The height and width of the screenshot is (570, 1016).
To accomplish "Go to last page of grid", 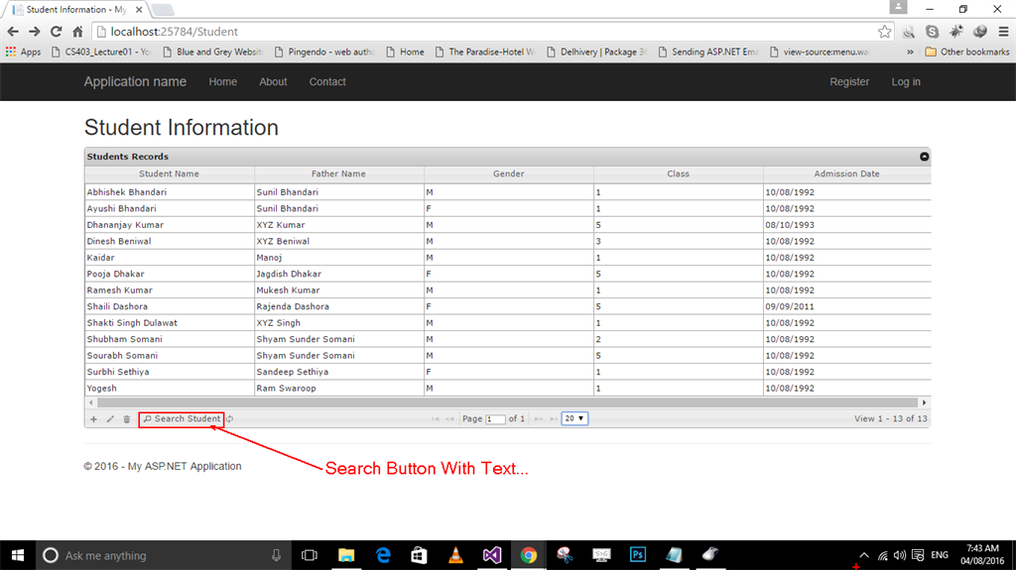I will click(x=554, y=419).
